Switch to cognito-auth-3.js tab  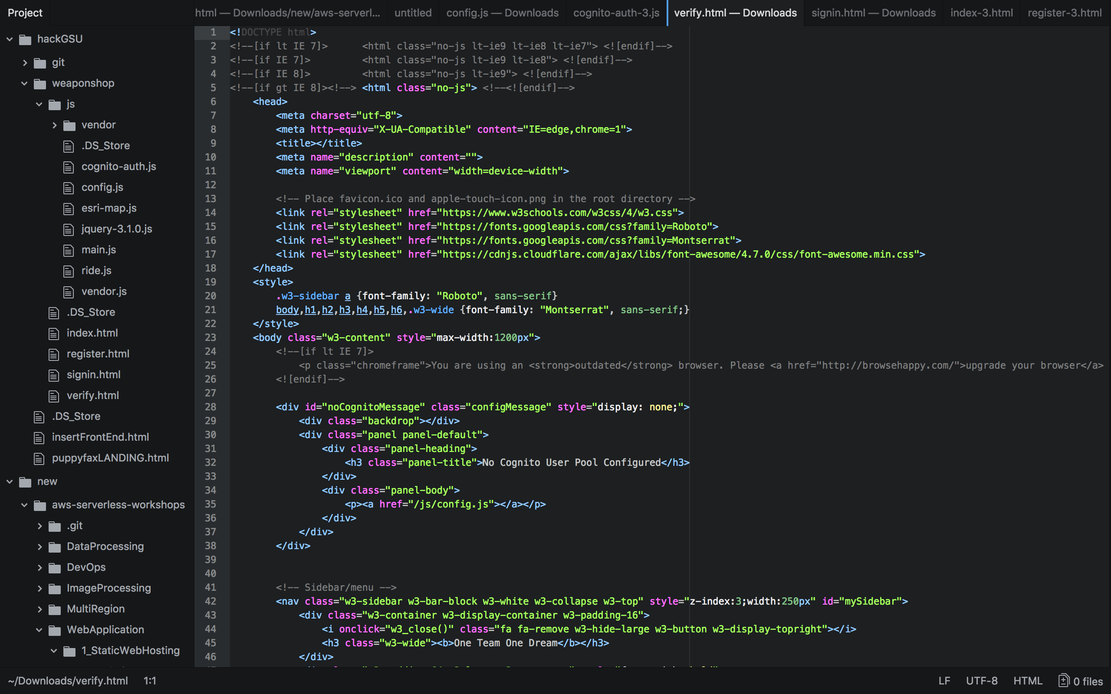click(x=616, y=13)
